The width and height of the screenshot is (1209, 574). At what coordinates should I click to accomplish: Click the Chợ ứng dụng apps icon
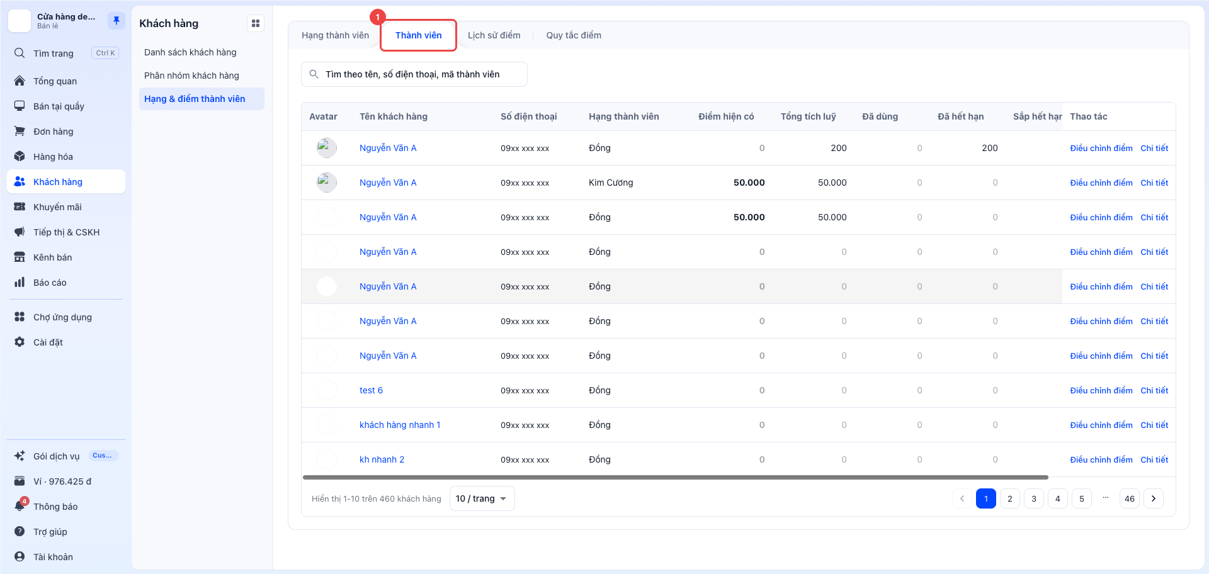(x=20, y=317)
